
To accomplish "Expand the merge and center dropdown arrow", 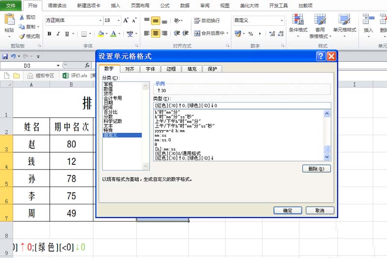I will 227,33.
